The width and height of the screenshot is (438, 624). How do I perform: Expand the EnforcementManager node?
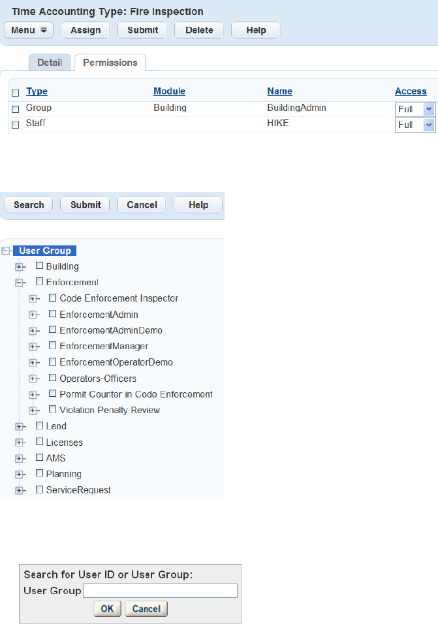[x=33, y=347]
